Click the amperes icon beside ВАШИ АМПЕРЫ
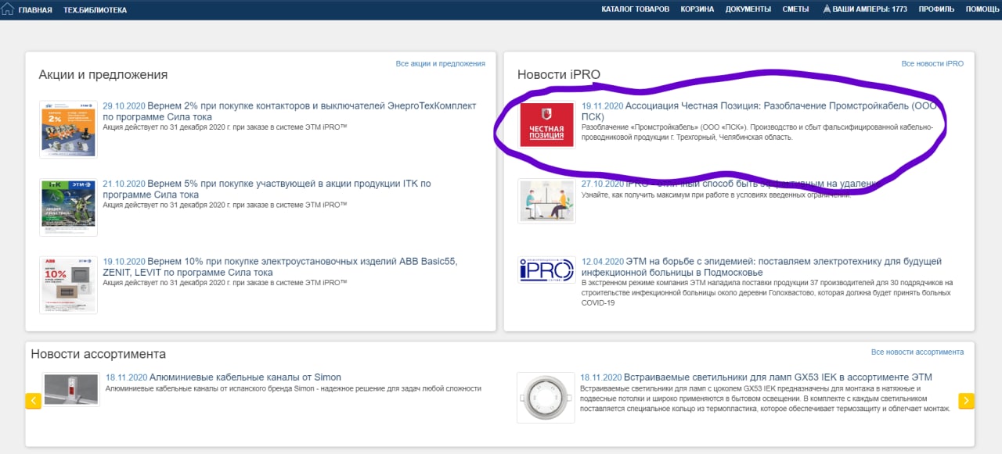Image resolution: width=1002 pixels, height=454 pixels. pyautogui.click(x=827, y=9)
